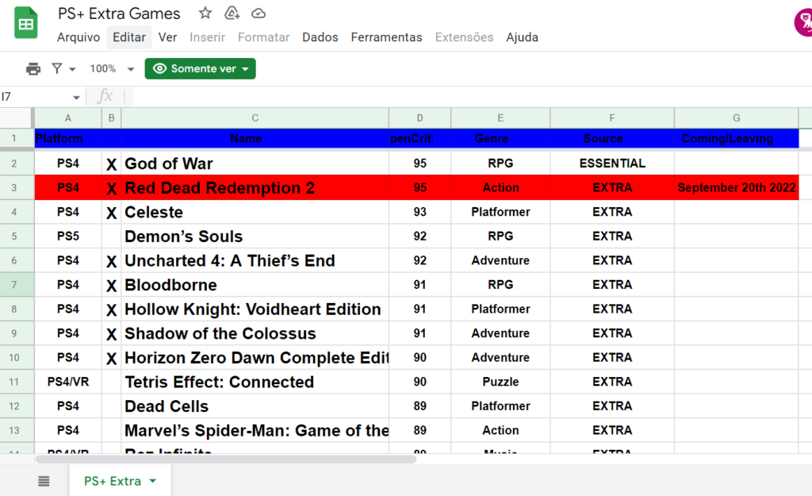812x496 pixels.
Task: Select column D header
Action: [x=419, y=118]
